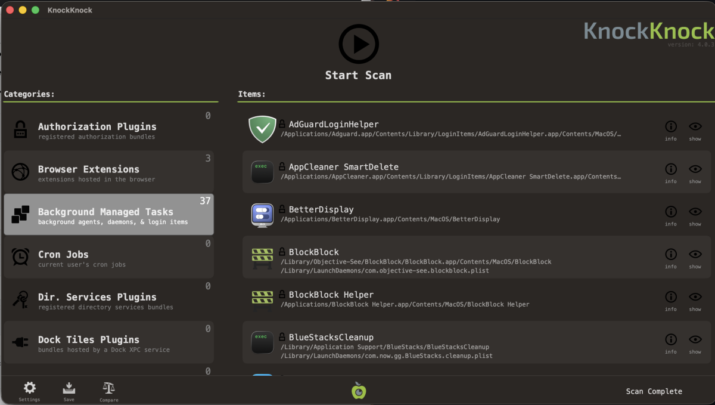Click the Background Managed Tasks category
This screenshot has width=715, height=405.
coord(109,214)
